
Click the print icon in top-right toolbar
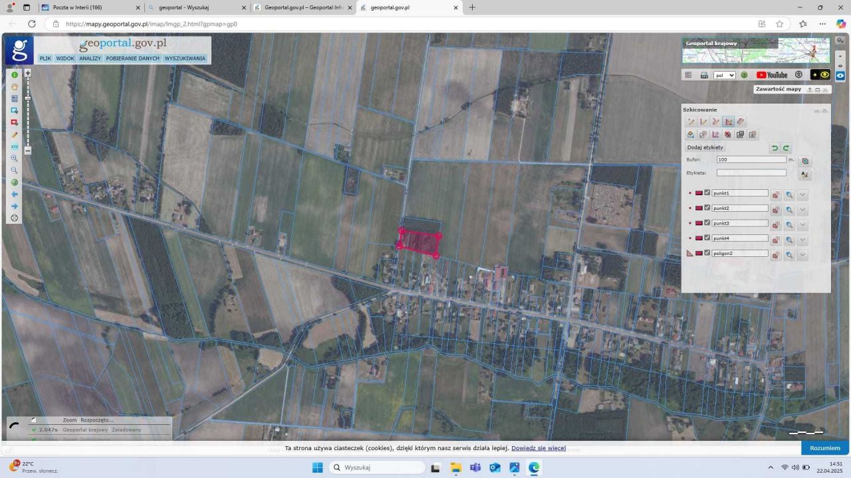click(704, 75)
